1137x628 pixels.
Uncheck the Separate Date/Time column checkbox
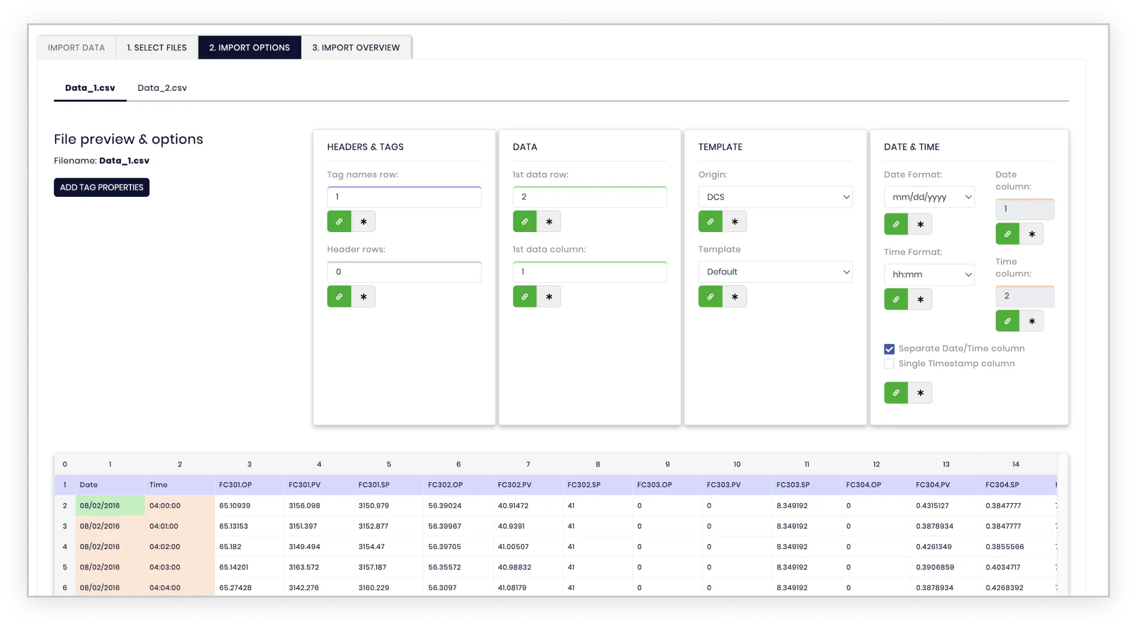click(888, 347)
